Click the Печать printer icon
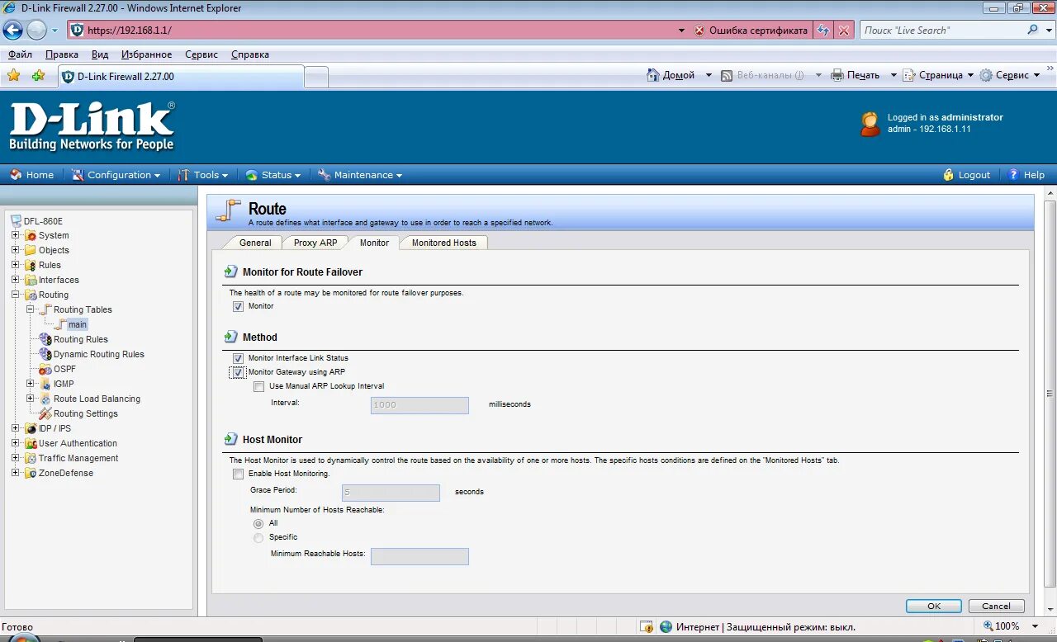Screen dimensions: 1057x642 837,75
